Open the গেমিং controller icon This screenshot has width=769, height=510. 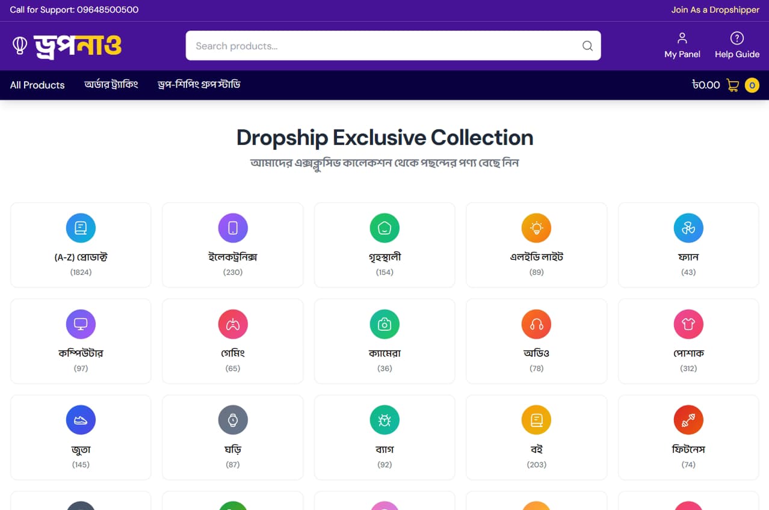coord(233,324)
